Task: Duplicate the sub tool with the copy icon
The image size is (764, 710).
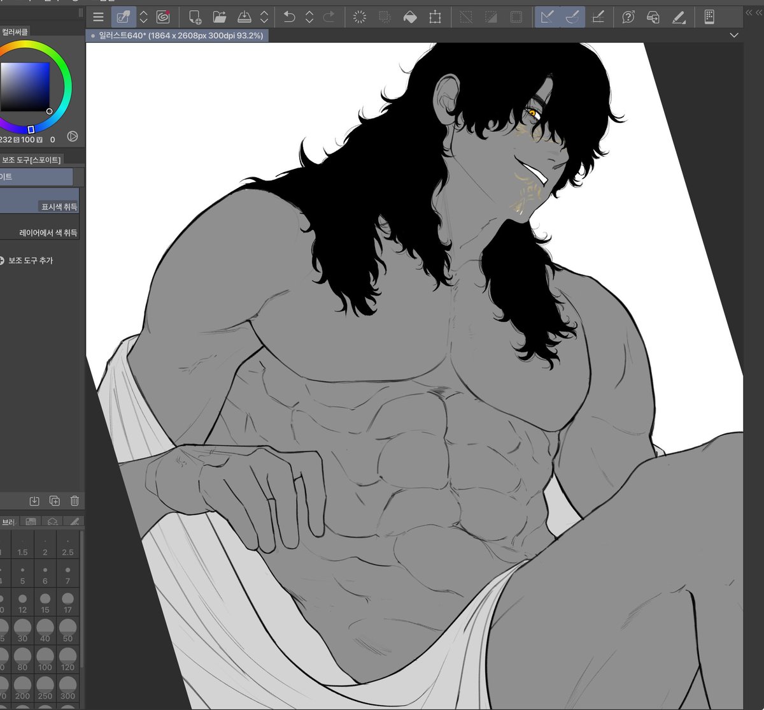Action: point(55,501)
